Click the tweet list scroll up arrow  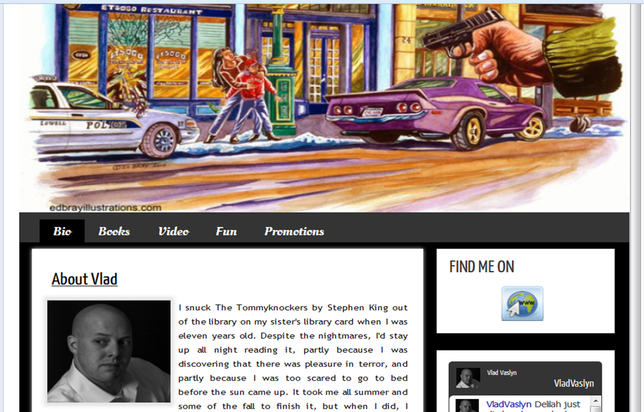(595, 401)
